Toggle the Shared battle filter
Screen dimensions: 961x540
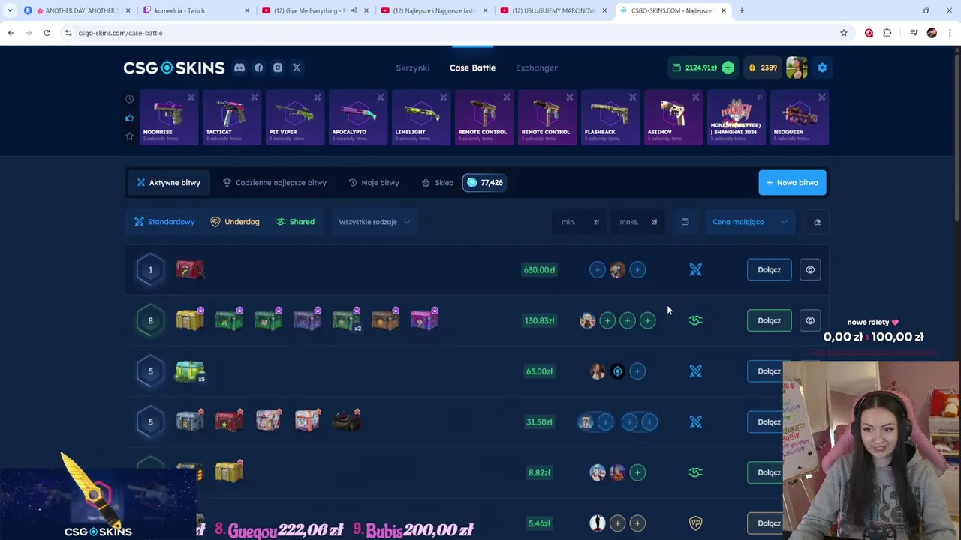point(295,222)
